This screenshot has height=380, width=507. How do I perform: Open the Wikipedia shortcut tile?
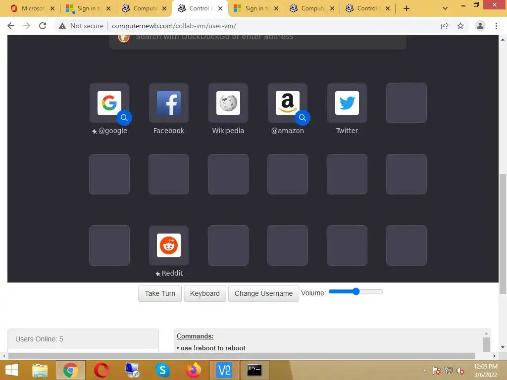point(228,103)
